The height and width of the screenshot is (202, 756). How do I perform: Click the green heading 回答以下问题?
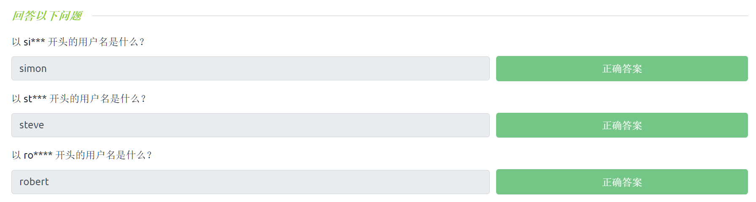[x=47, y=16]
